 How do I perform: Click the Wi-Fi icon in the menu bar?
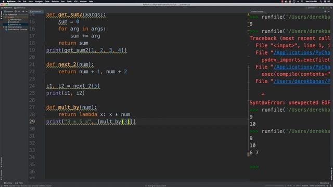point(302,1)
